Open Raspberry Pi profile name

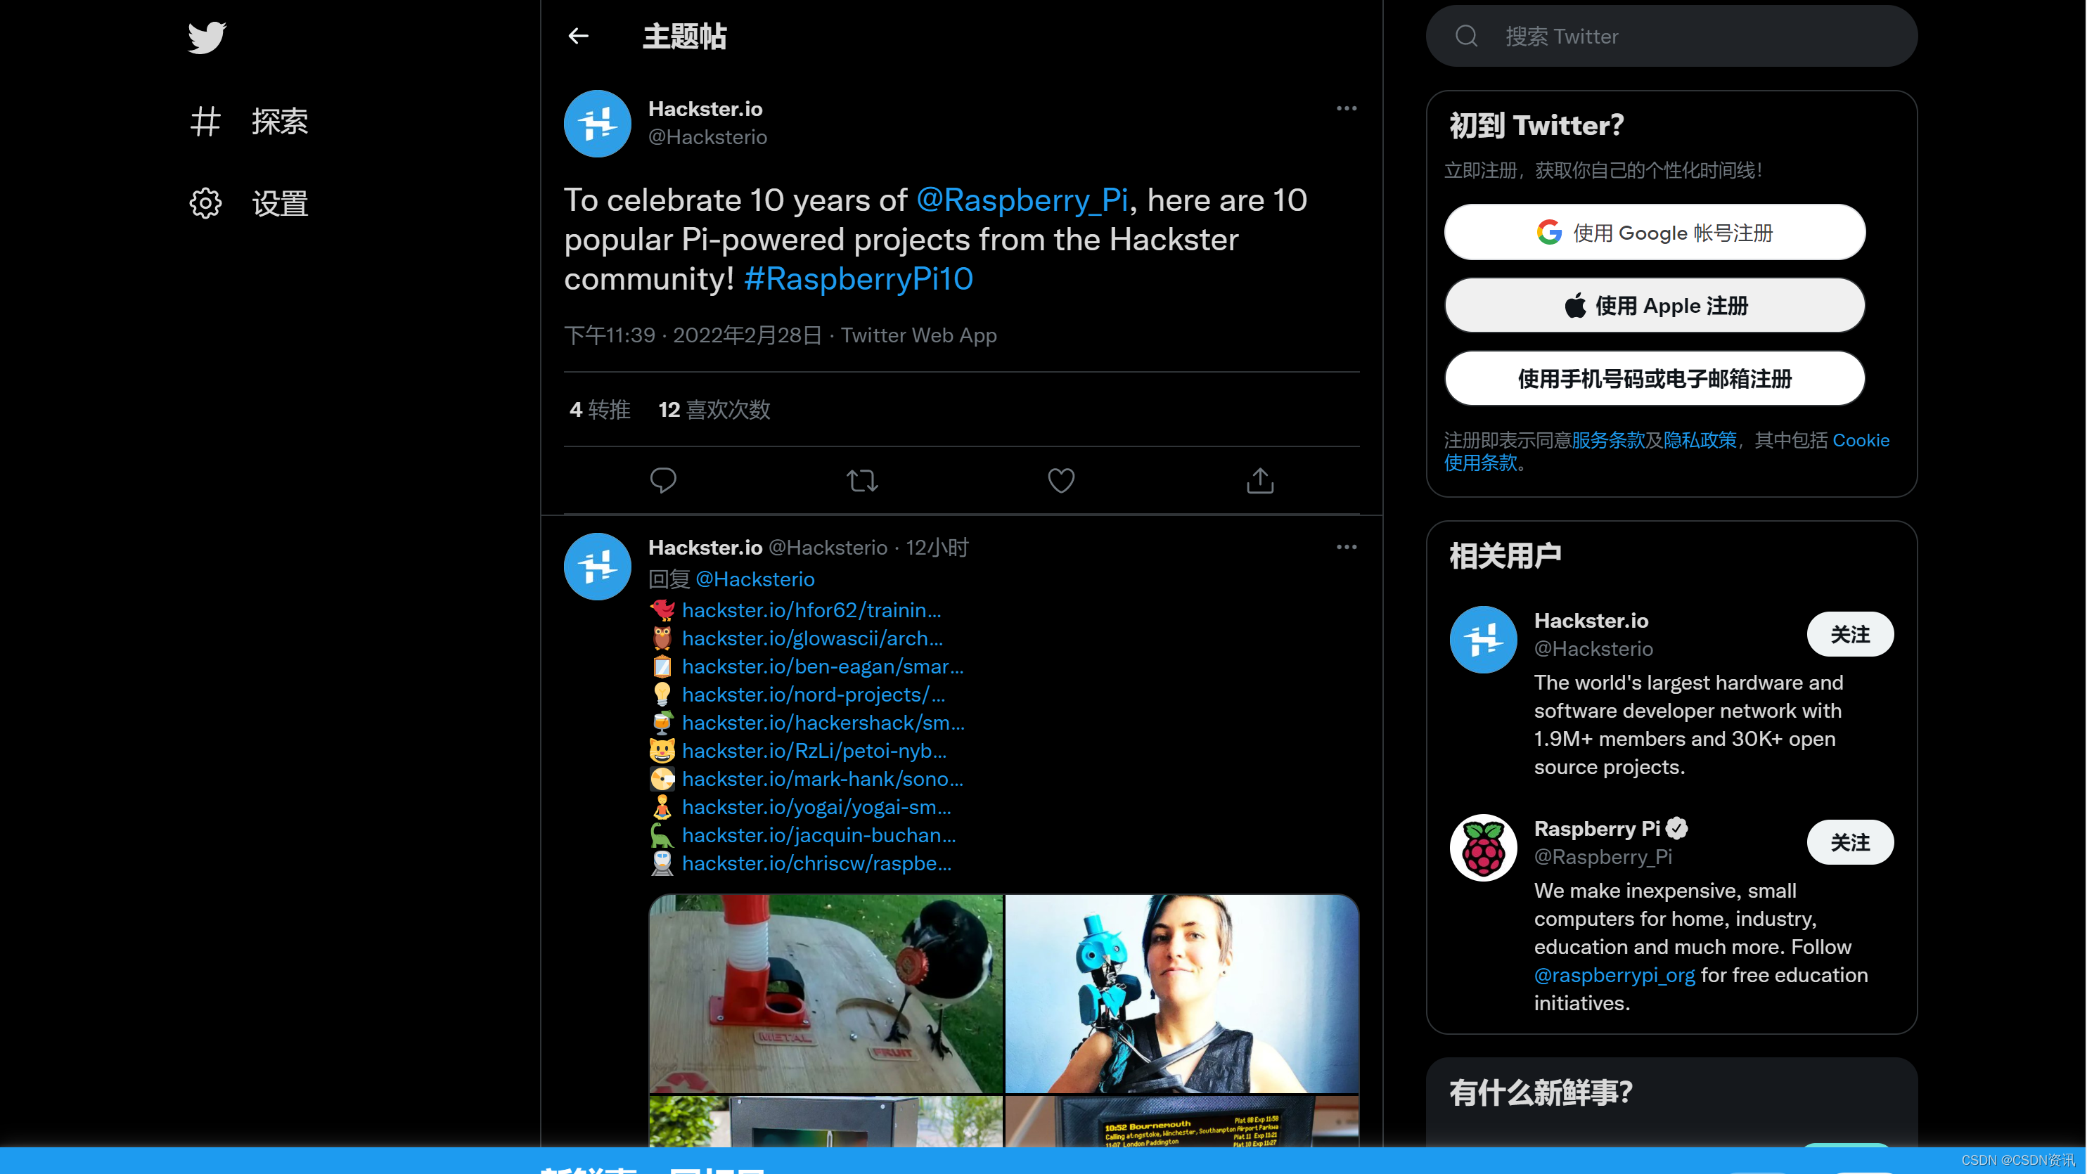(x=1597, y=829)
